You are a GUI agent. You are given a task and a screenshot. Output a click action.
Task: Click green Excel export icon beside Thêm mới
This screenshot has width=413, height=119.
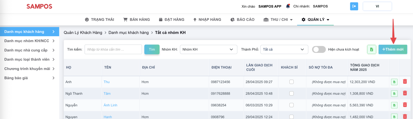point(371,49)
